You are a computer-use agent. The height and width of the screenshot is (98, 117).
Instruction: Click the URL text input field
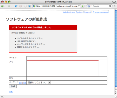[x=67, y=79]
